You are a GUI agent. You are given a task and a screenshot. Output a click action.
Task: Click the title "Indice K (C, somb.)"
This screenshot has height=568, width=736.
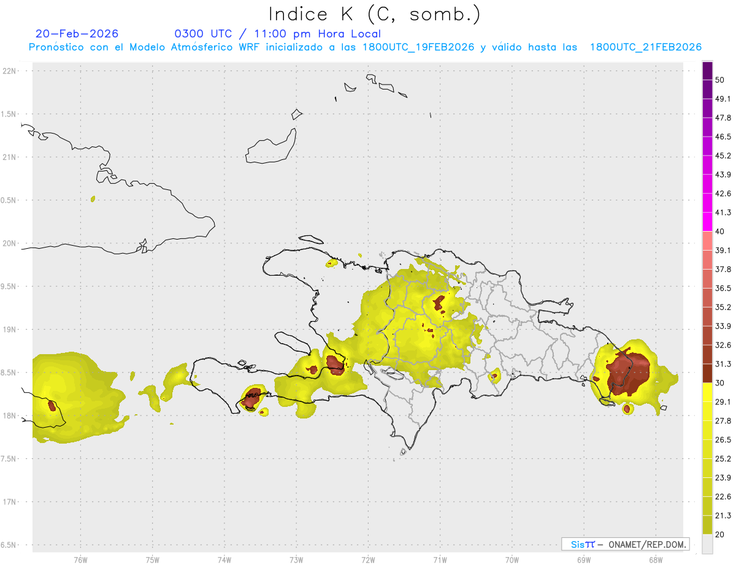[x=375, y=14]
